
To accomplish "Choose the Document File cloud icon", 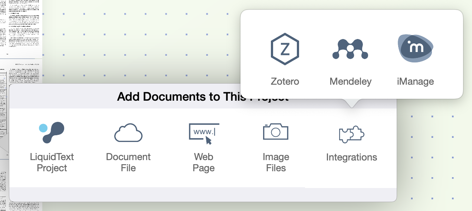I will point(128,133).
